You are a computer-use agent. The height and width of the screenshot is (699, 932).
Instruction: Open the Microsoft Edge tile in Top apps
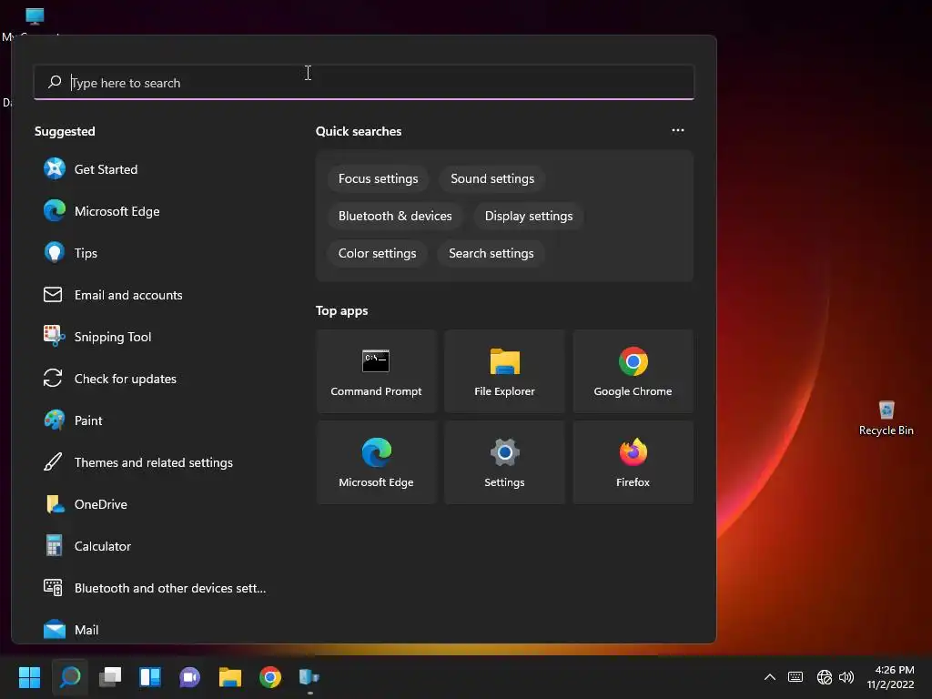point(376,462)
